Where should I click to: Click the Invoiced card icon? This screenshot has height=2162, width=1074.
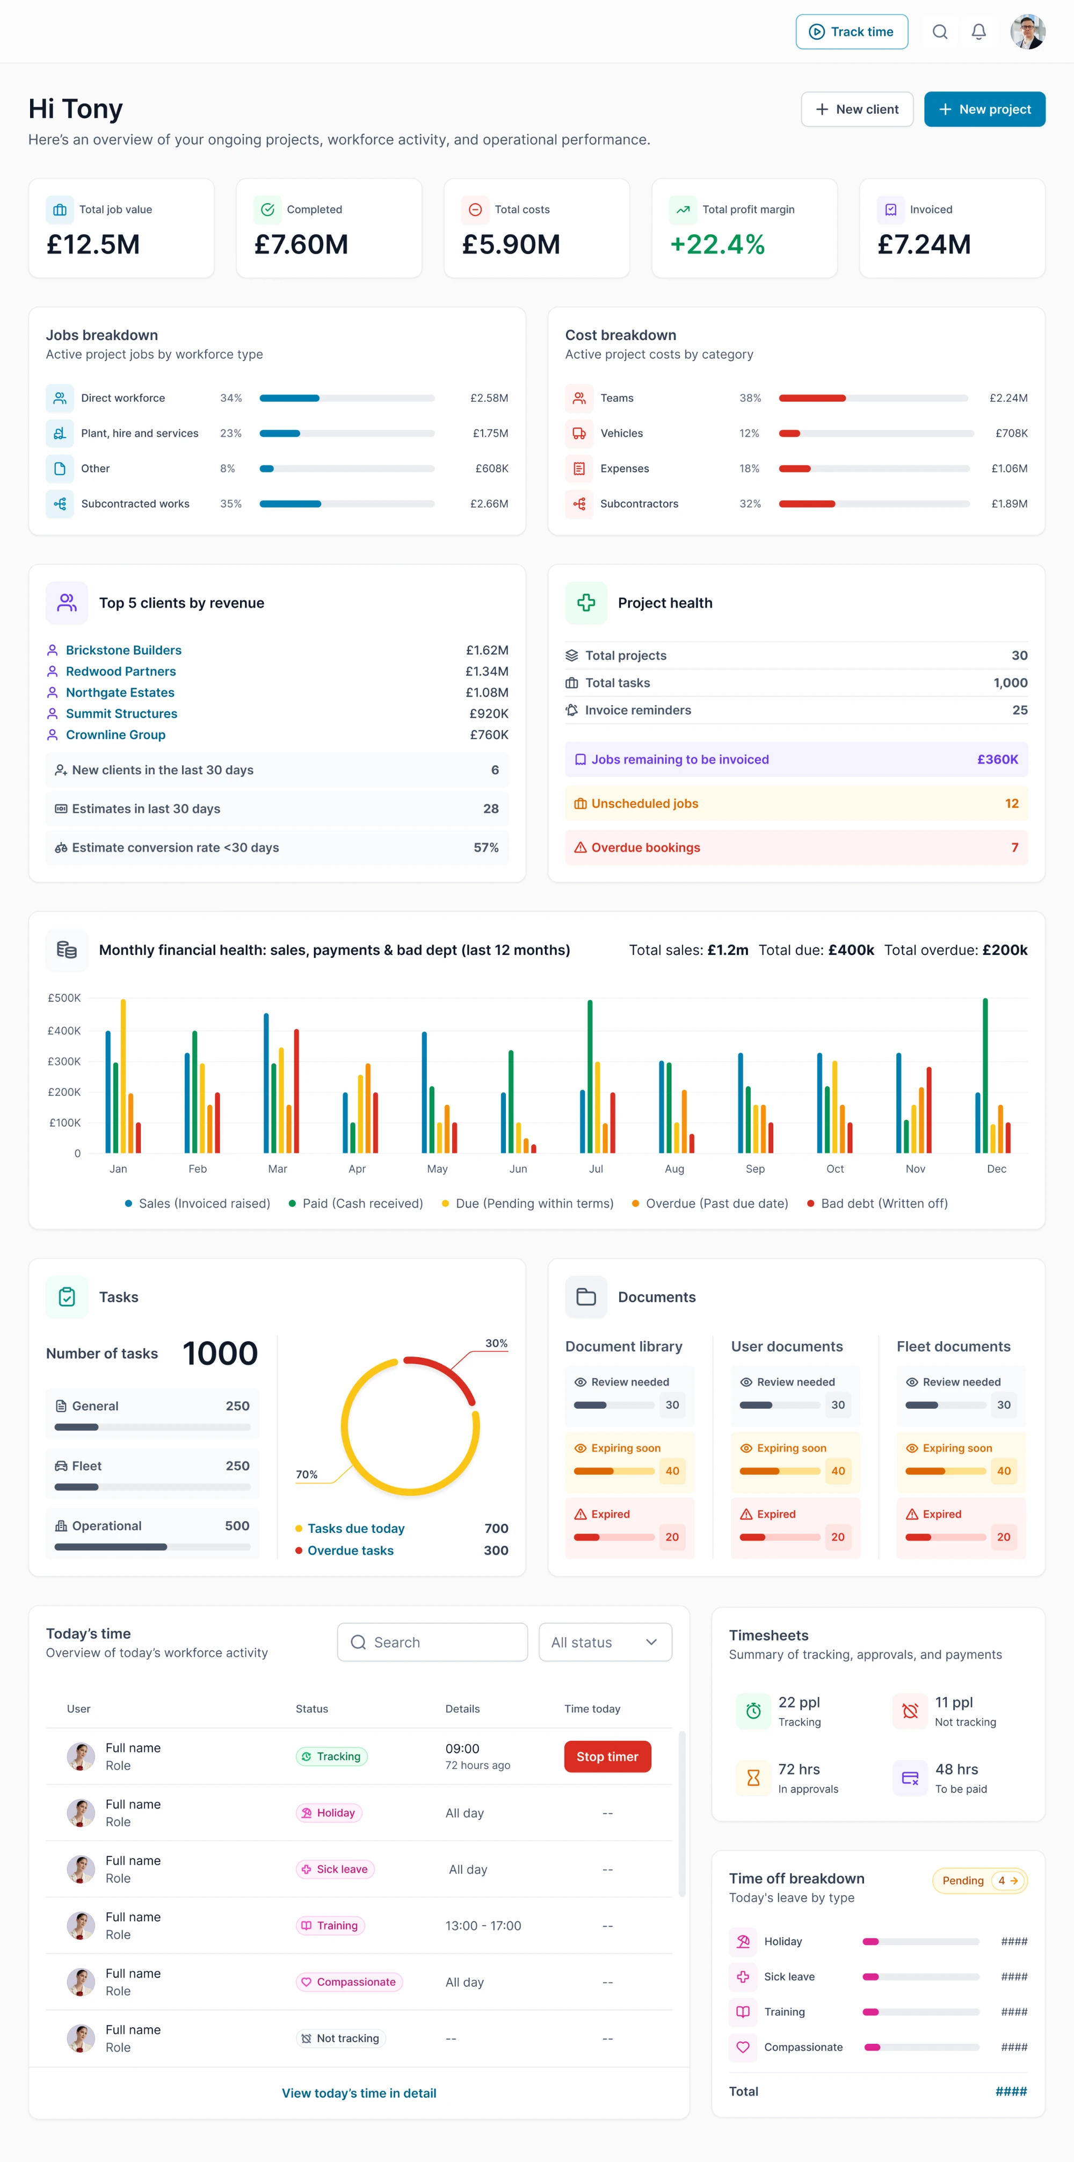coord(890,210)
